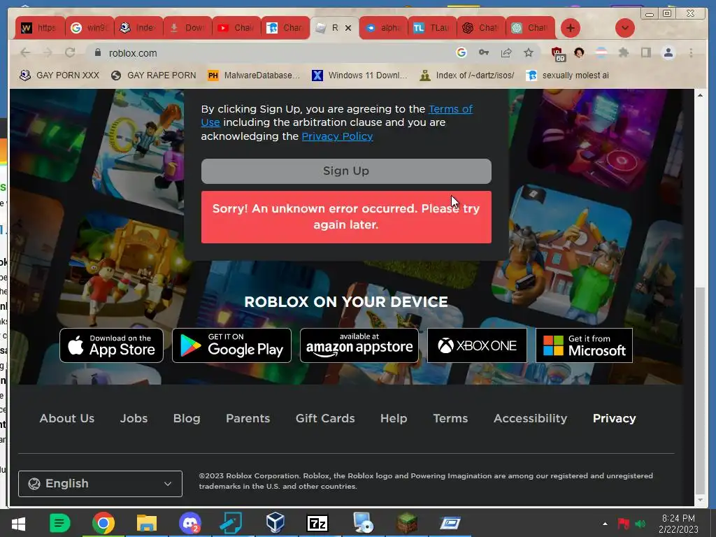Open the MalwareDatabase bookmark

[x=254, y=76]
